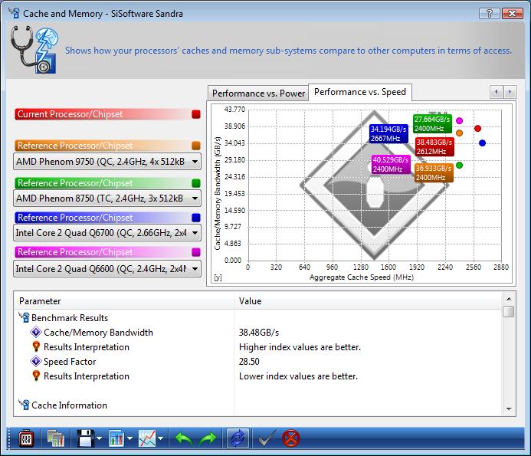Viewport: 531px width, 456px height.
Task: Click the grey checkmark OK icon
Action: click(x=267, y=438)
